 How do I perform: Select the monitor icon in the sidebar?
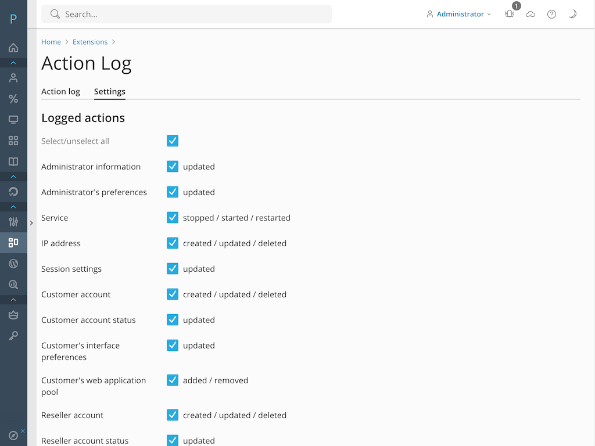pos(13,120)
